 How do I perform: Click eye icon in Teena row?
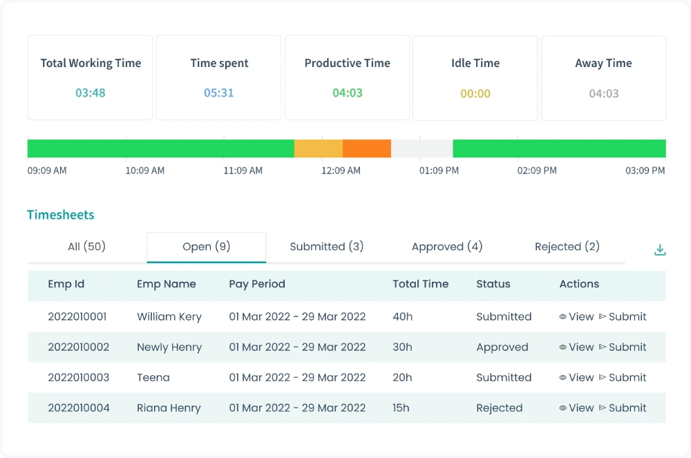tap(562, 377)
